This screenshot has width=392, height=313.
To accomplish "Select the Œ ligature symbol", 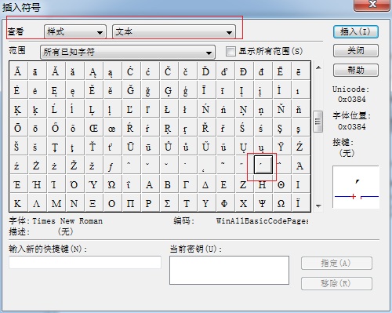I will [x=93, y=128].
